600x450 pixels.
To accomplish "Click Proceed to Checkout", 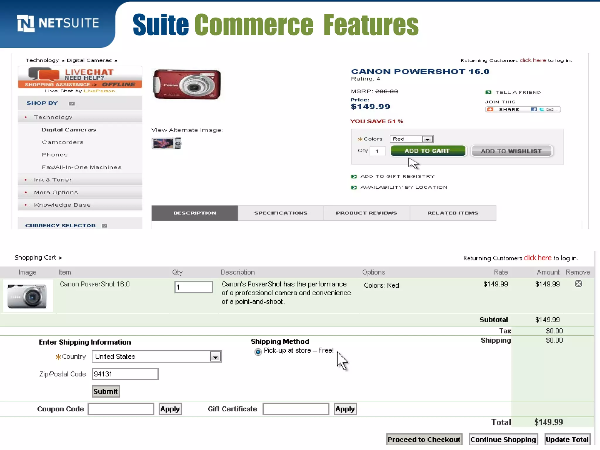I will pos(424,439).
